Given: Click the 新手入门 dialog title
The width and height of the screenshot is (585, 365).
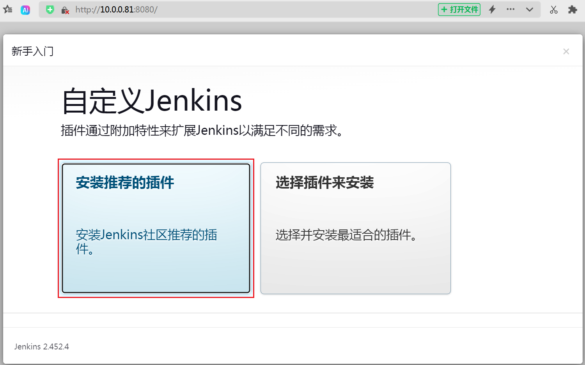Looking at the screenshot, I should pos(32,51).
